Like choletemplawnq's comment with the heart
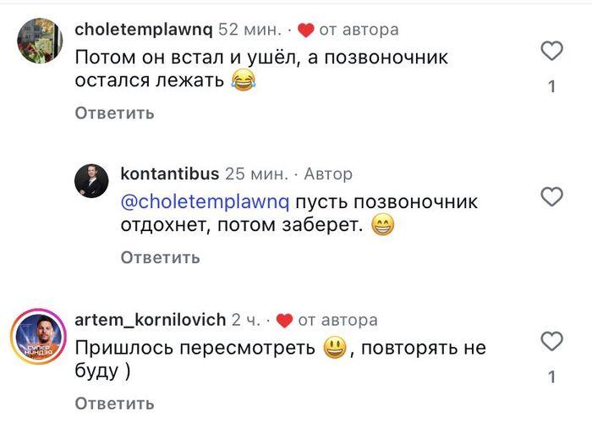This screenshot has width=592, height=440. click(x=551, y=52)
